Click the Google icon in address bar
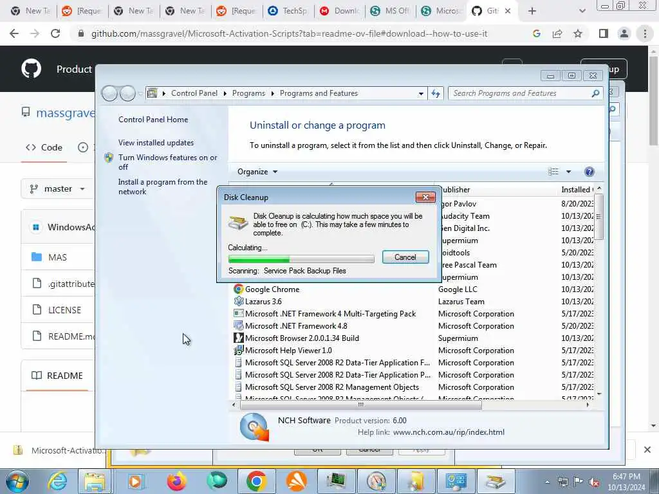Image resolution: width=659 pixels, height=494 pixels. click(537, 33)
